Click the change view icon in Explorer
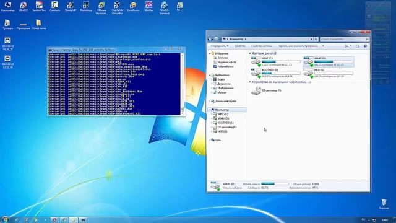The width and height of the screenshot is (396, 223). (x=346, y=46)
